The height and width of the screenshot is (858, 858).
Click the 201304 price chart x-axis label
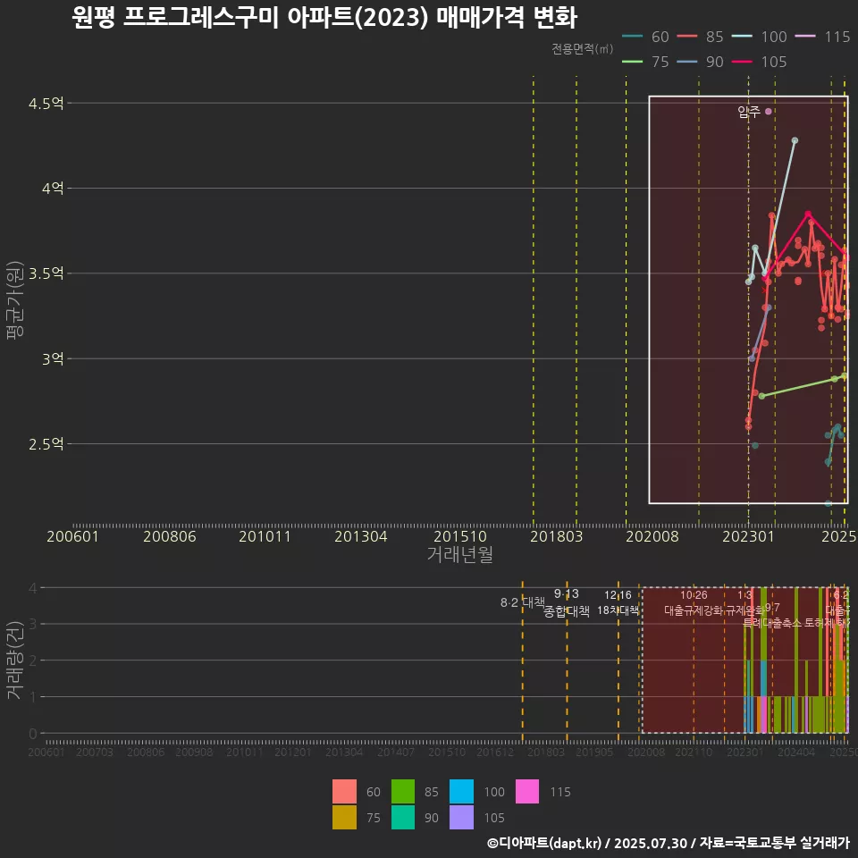coord(360,536)
